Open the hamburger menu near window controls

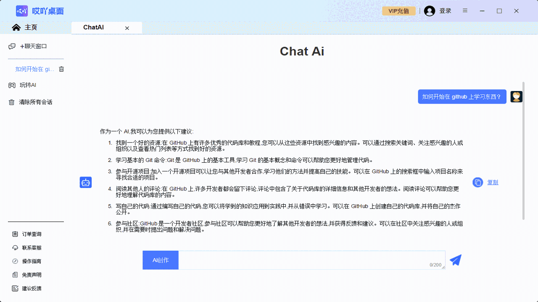tap(465, 11)
